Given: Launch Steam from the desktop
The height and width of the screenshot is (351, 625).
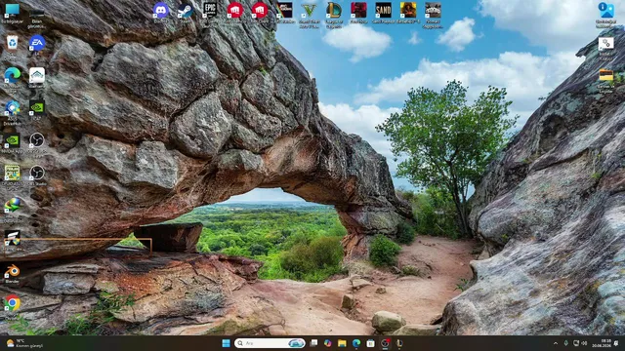Looking at the screenshot, I should click(x=186, y=12).
